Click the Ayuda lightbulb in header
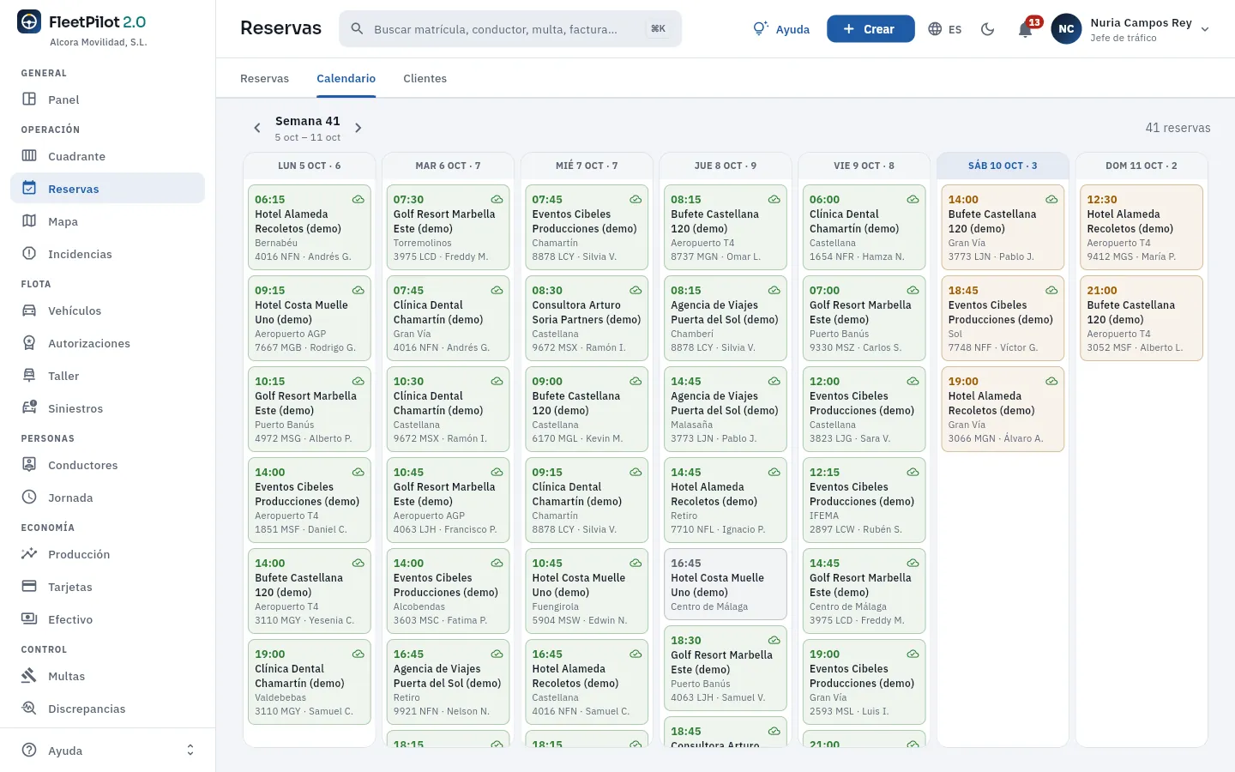This screenshot has height=772, width=1235. (781, 29)
